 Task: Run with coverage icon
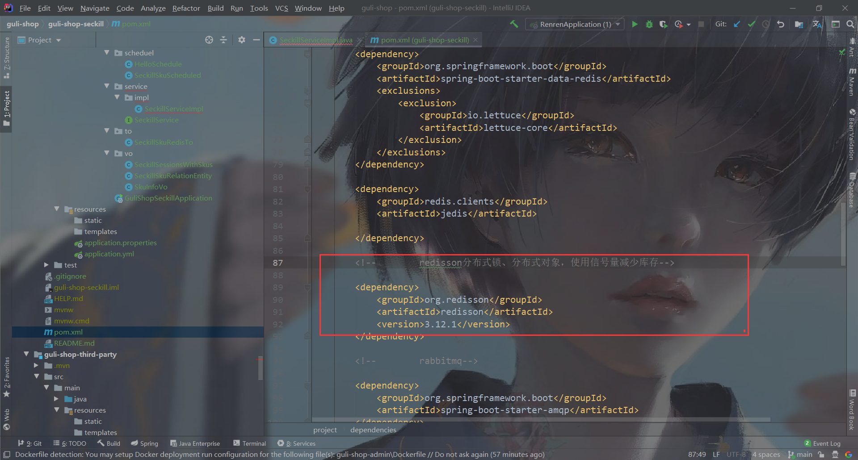664,24
